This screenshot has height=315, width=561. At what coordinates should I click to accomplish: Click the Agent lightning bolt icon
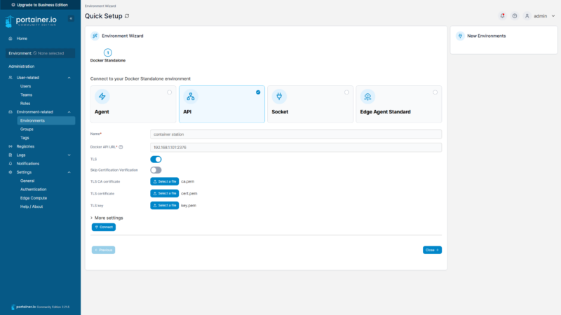click(102, 97)
